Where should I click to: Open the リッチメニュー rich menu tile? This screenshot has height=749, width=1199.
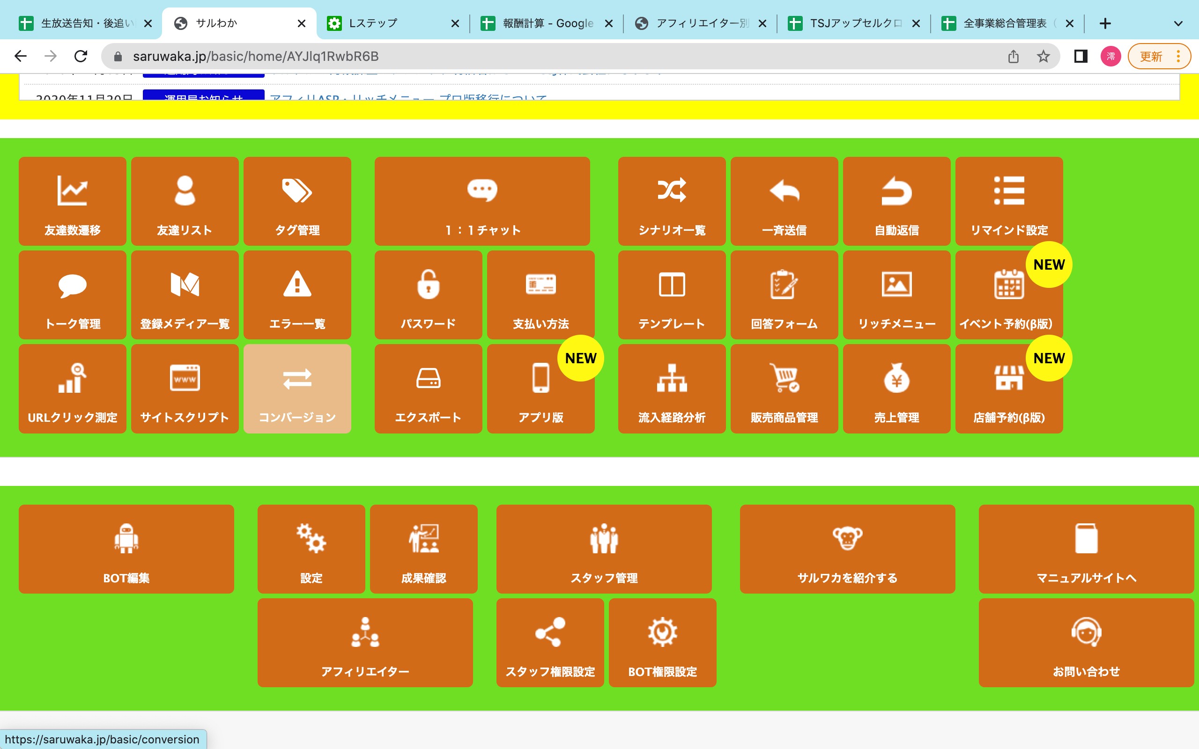pyautogui.click(x=897, y=295)
